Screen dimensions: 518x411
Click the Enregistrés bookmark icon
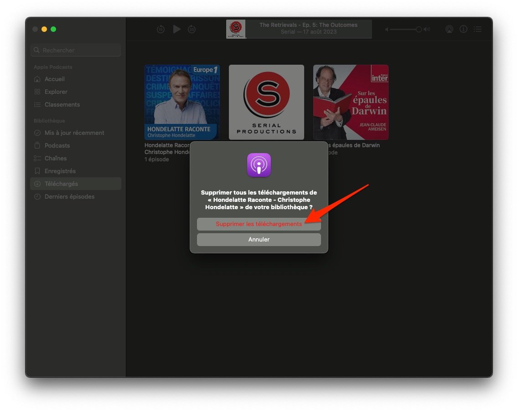click(37, 171)
